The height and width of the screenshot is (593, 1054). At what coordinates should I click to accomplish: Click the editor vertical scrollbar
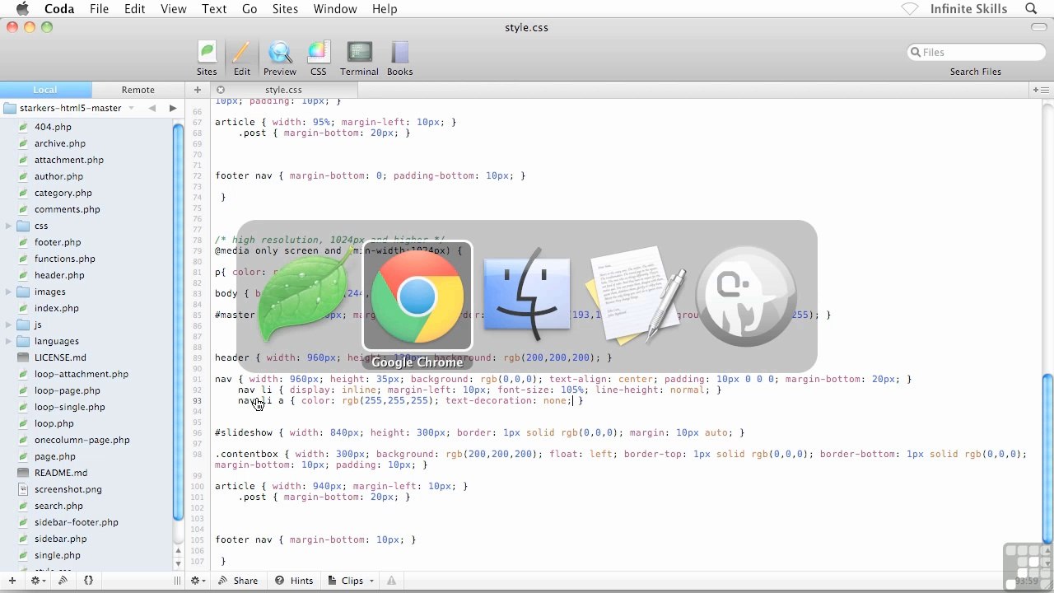pyautogui.click(x=1047, y=458)
